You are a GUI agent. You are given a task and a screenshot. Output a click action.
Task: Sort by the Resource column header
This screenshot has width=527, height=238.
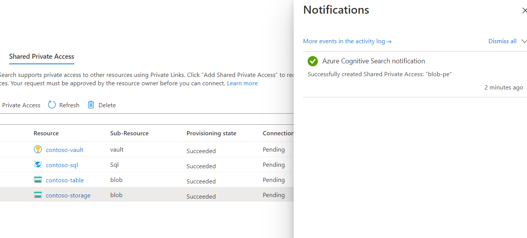[46, 133]
